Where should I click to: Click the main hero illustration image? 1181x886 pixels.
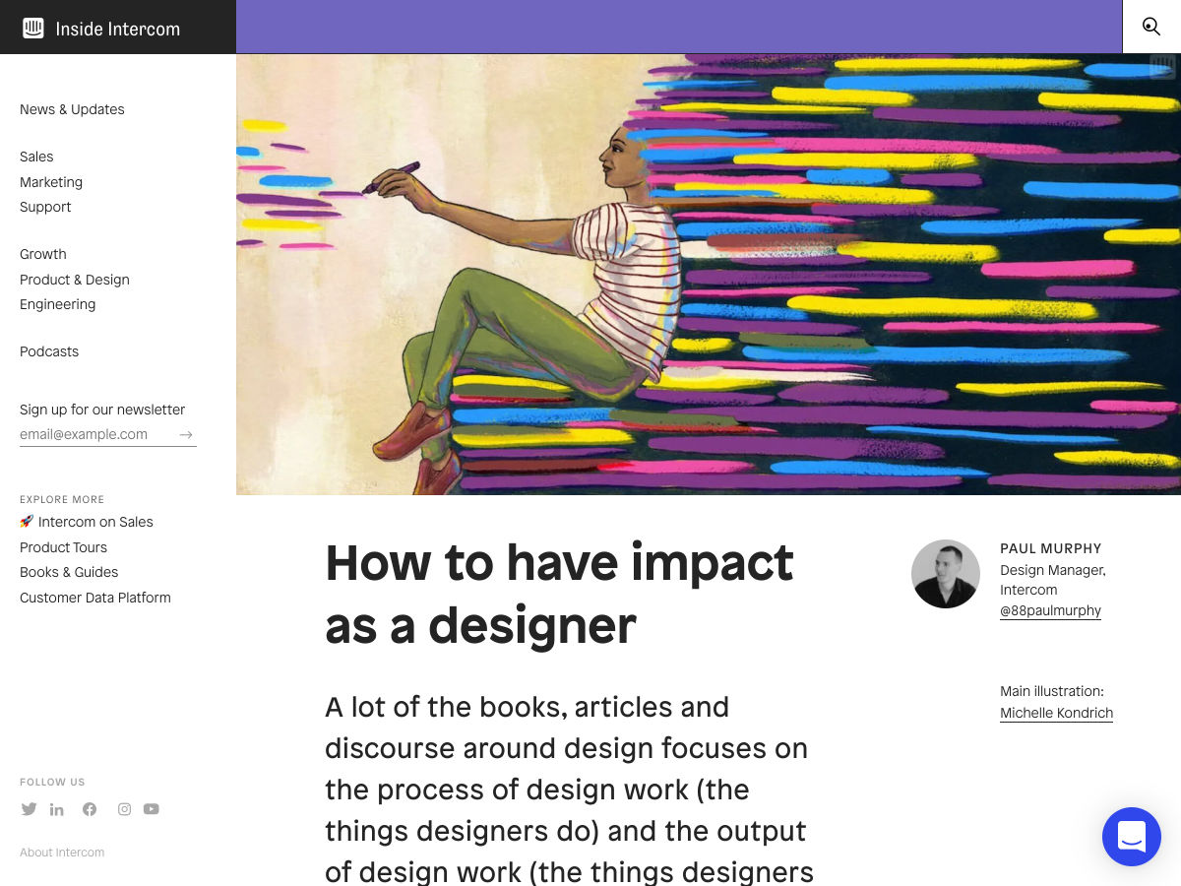click(x=709, y=275)
